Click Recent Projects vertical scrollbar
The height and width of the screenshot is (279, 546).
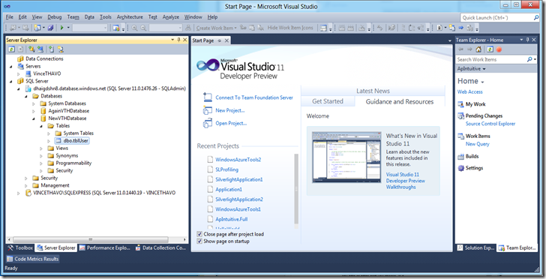(x=296, y=190)
